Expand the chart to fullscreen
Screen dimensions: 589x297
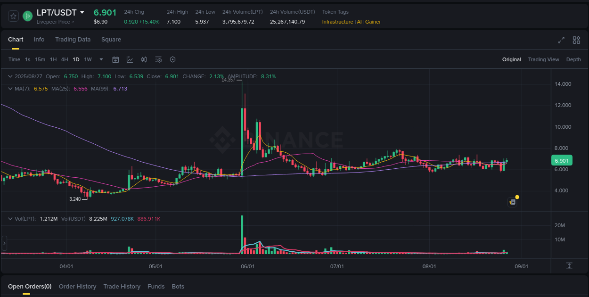(561, 40)
